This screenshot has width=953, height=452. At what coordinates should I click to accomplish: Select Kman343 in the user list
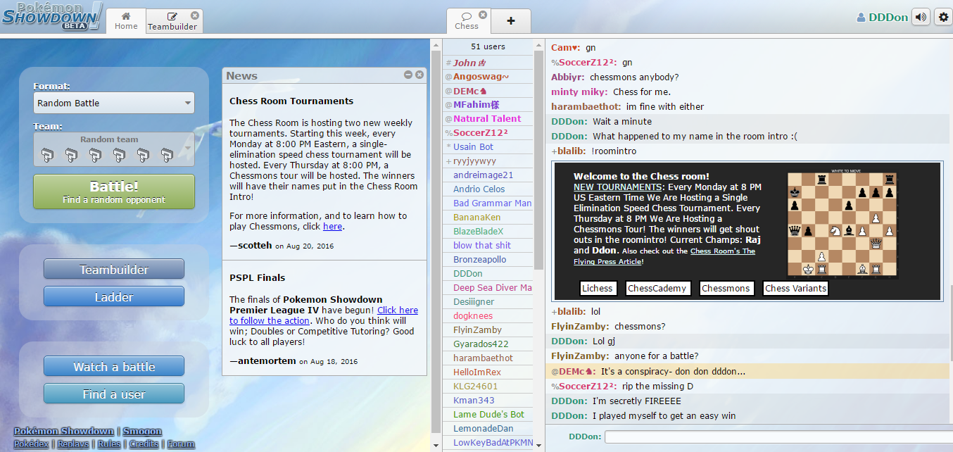[x=488, y=401]
